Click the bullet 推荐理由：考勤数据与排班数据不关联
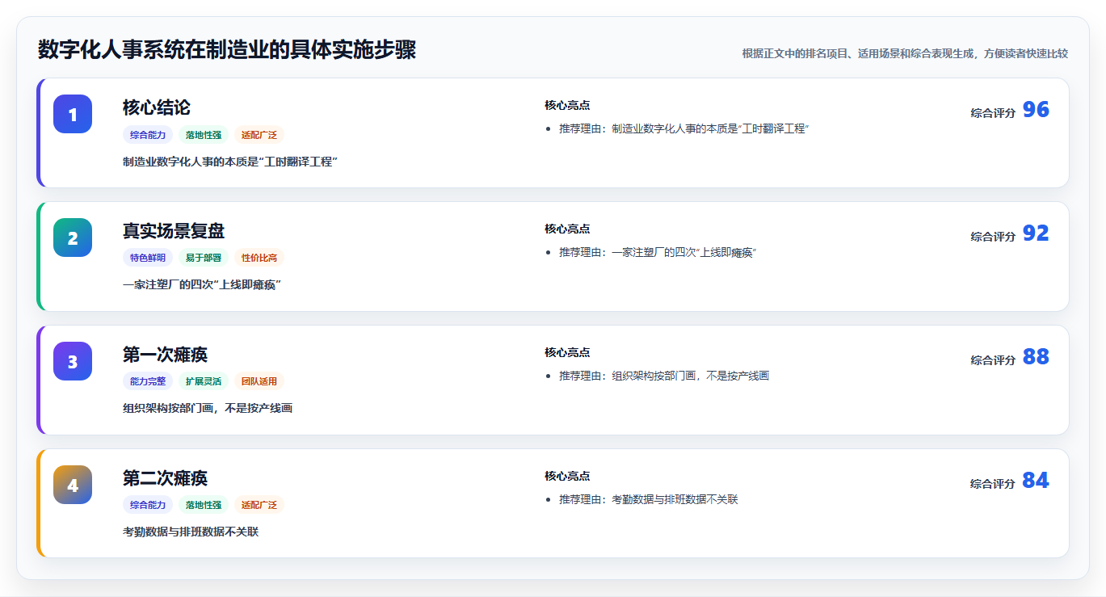 tap(649, 499)
